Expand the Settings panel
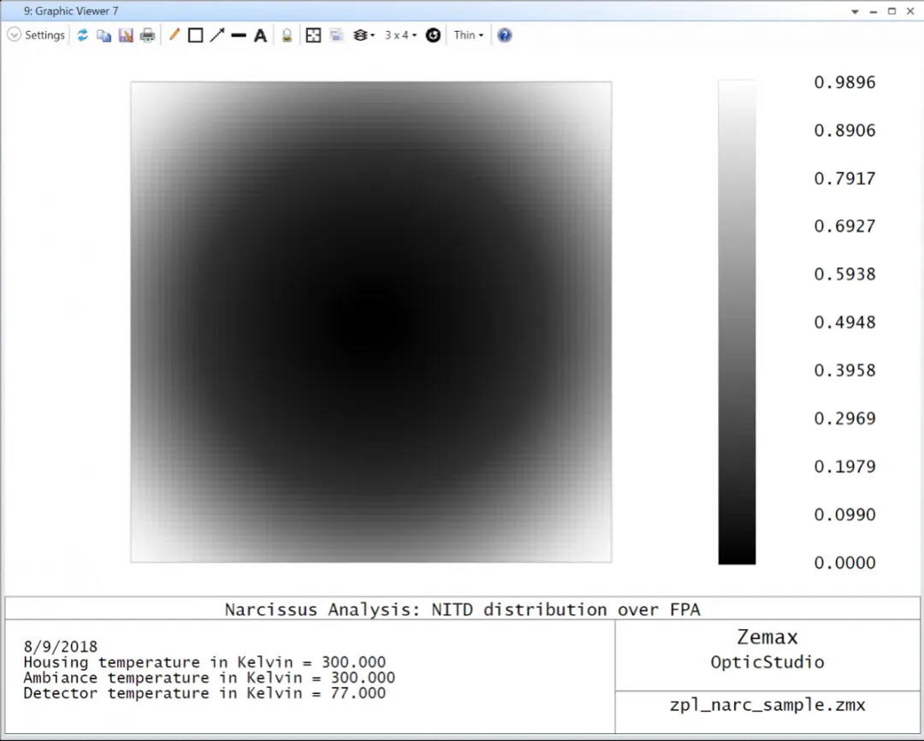Viewport: 924px width, 741px height. click(x=37, y=35)
